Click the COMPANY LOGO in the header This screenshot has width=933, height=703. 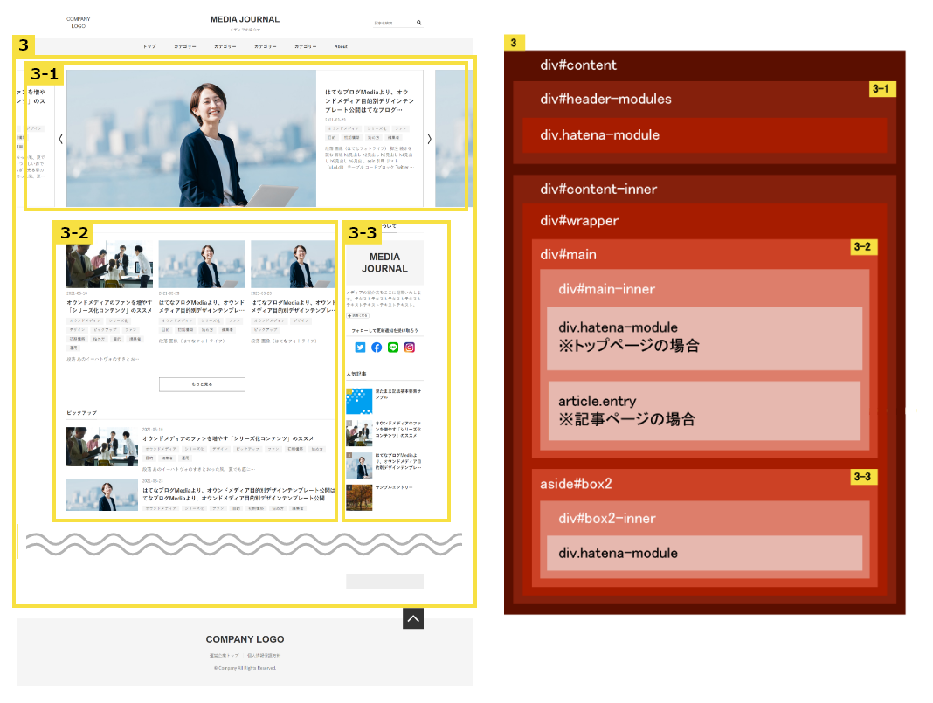tap(78, 22)
